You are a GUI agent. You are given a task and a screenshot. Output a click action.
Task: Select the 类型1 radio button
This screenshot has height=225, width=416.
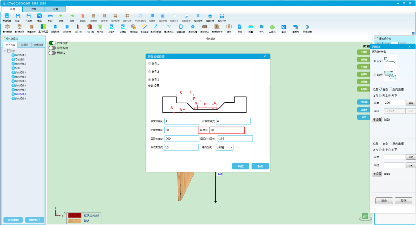pyautogui.click(x=149, y=64)
